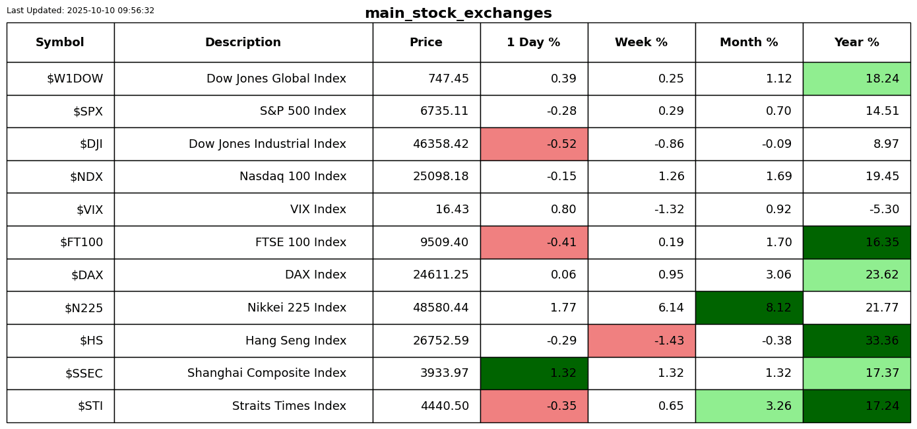
Task: Click the Straits Times Index price 4440.50
Action: pos(445,406)
